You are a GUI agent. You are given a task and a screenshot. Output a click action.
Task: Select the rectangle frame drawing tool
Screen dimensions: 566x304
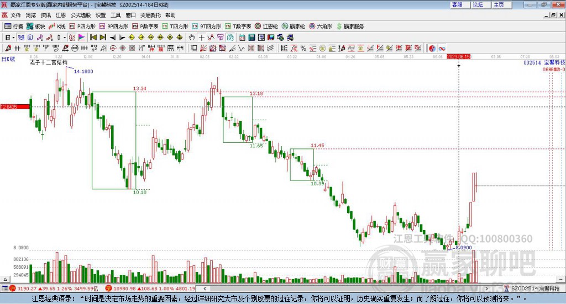click(x=194, y=48)
